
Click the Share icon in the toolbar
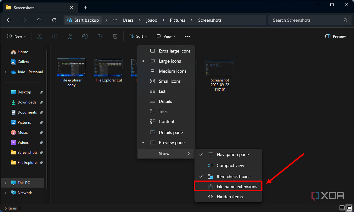[x=100, y=36]
